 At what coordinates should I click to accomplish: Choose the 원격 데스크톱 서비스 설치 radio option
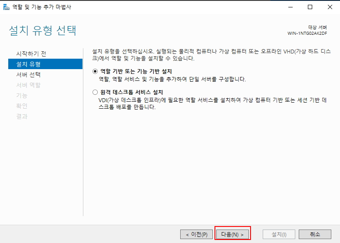pyautogui.click(x=96, y=92)
